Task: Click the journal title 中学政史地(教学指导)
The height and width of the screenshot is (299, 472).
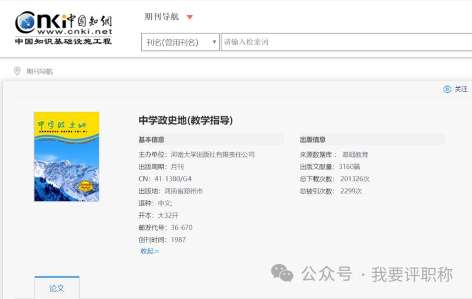Action: tap(186, 121)
